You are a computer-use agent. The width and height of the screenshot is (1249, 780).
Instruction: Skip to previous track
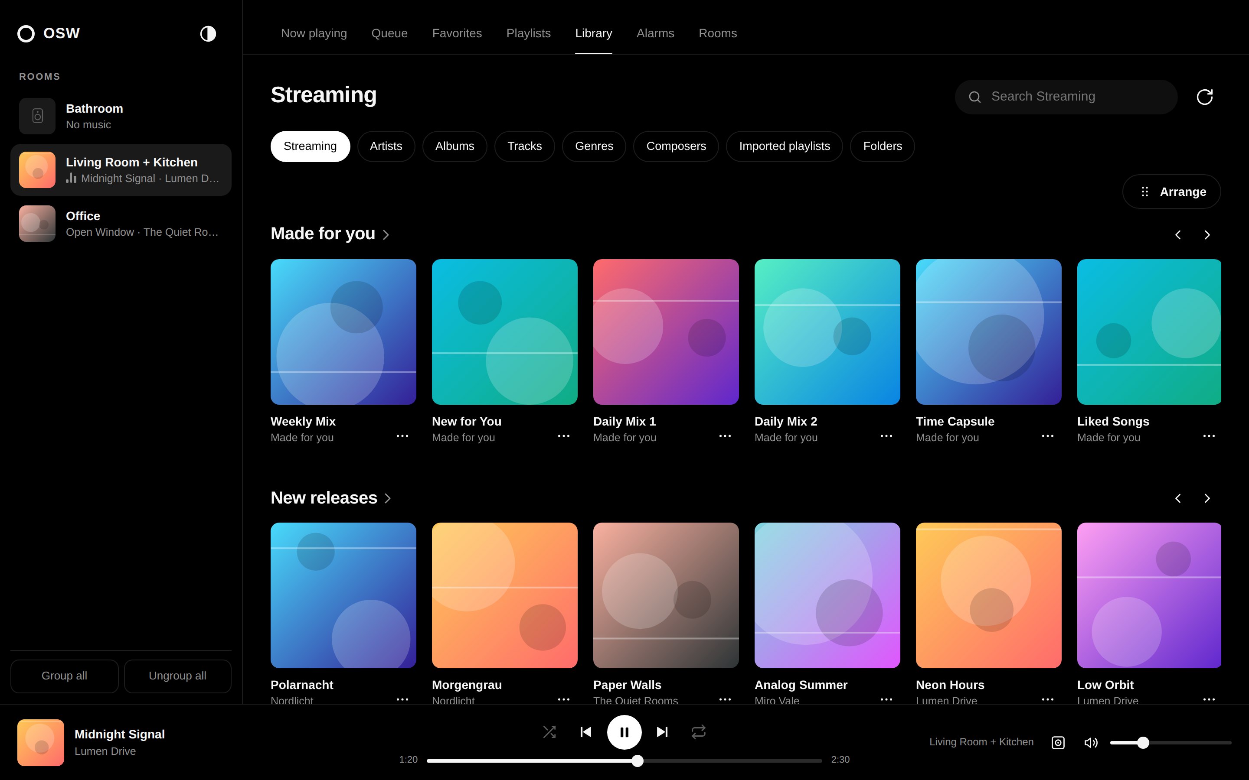pos(586,732)
